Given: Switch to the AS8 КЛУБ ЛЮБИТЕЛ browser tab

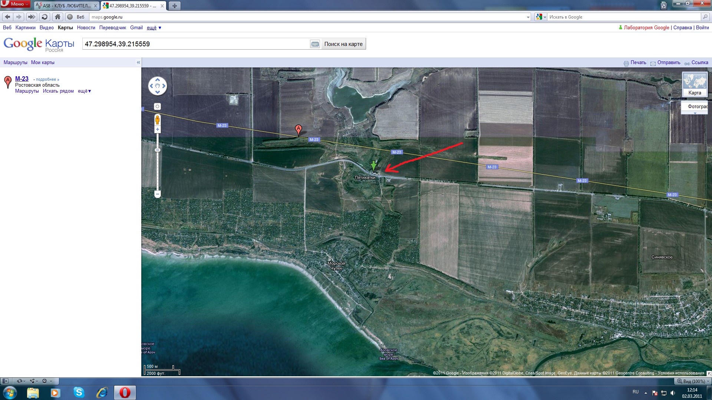Looking at the screenshot, I should pos(67,6).
